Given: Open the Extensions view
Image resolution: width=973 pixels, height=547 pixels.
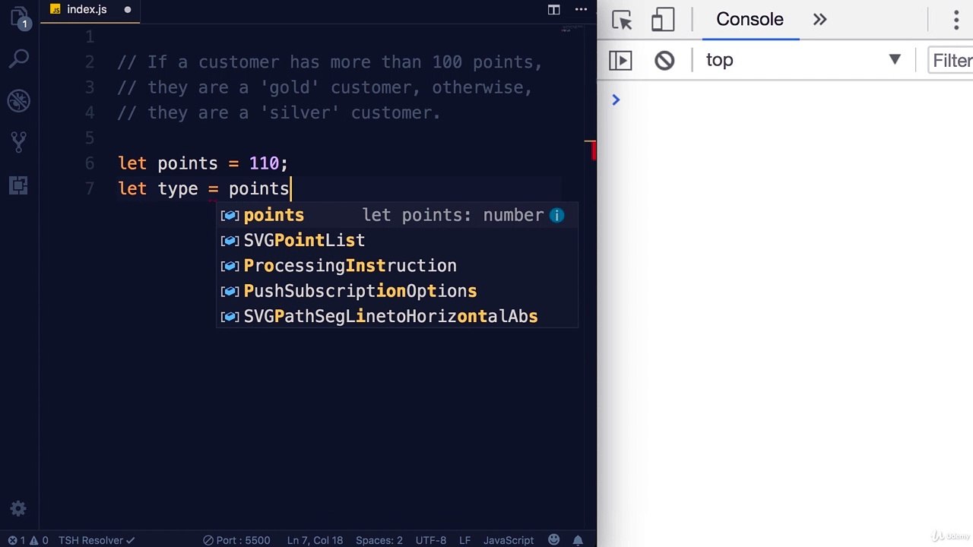Looking at the screenshot, I should tap(19, 185).
